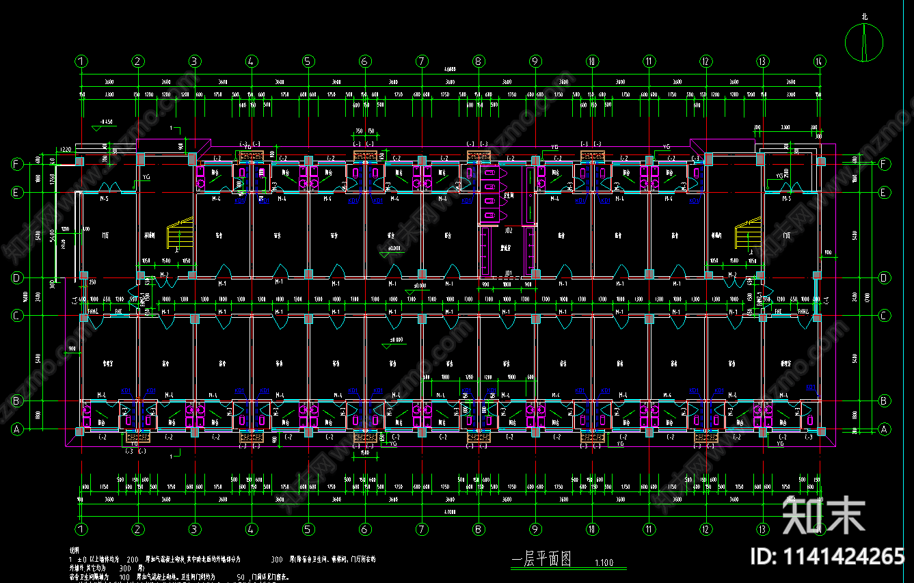
Task: Select top axis bubble 5
Action: [308, 61]
